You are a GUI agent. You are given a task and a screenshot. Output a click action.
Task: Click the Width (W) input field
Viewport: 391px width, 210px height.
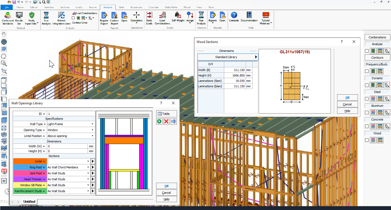(67, 146)
